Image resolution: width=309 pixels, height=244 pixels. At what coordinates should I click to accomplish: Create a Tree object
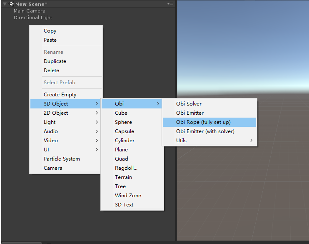132,186
